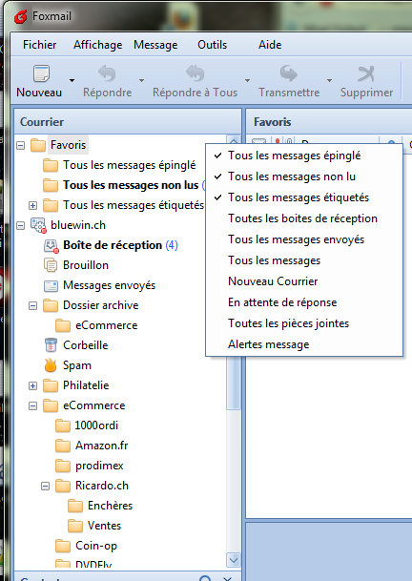The width and height of the screenshot is (412, 581).
Task: Collapse the Dossier archive node
Action: [x=33, y=305]
